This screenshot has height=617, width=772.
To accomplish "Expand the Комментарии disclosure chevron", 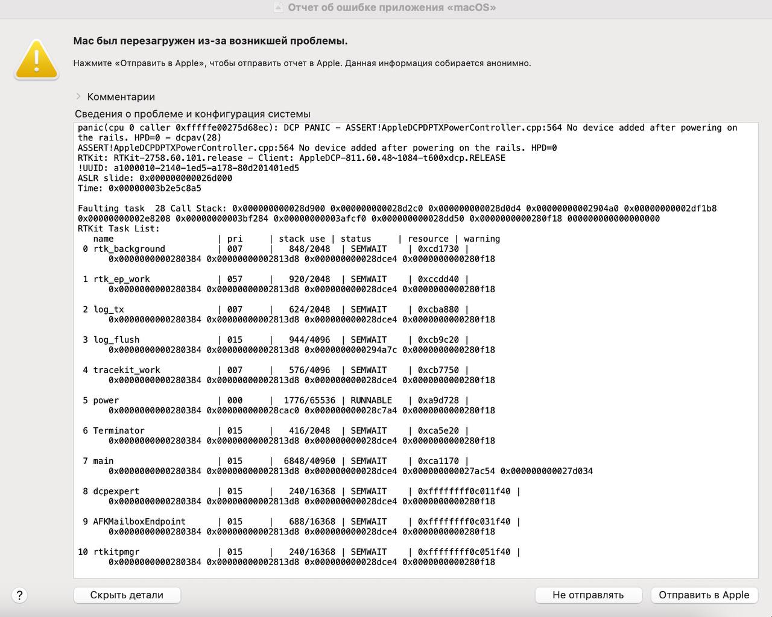I will [x=78, y=96].
